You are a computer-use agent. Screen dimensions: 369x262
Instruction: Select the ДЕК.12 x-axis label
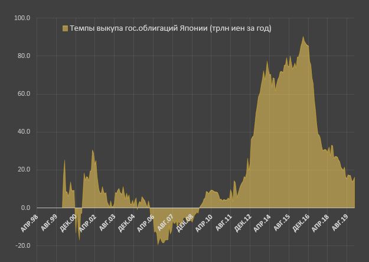tap(242, 222)
